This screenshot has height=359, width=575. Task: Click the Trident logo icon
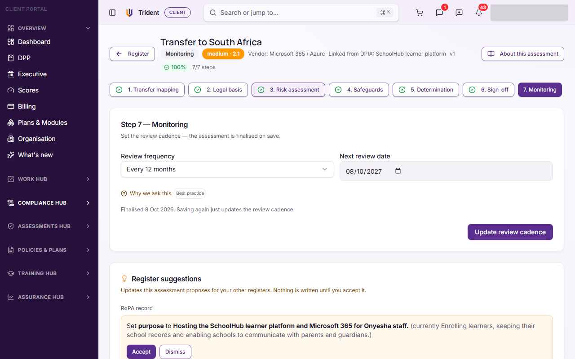129,13
